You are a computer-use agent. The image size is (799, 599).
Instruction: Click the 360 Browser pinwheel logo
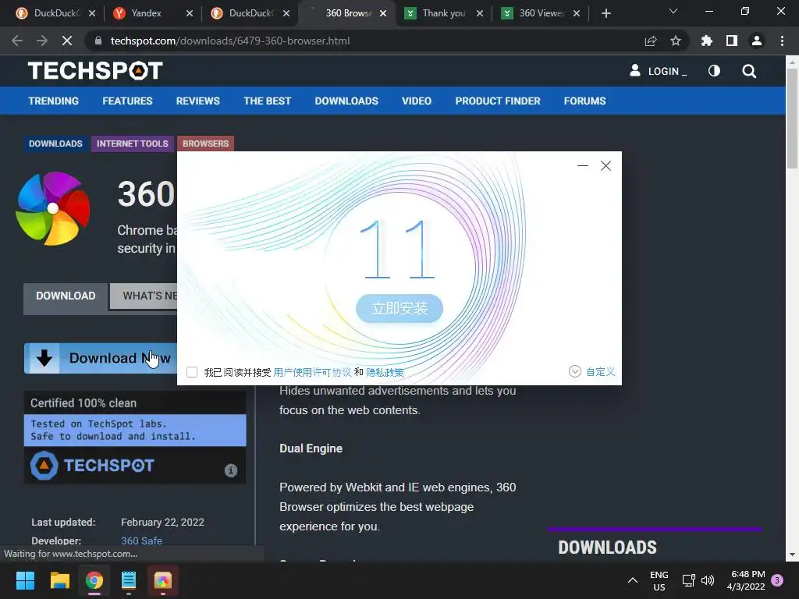(53, 208)
